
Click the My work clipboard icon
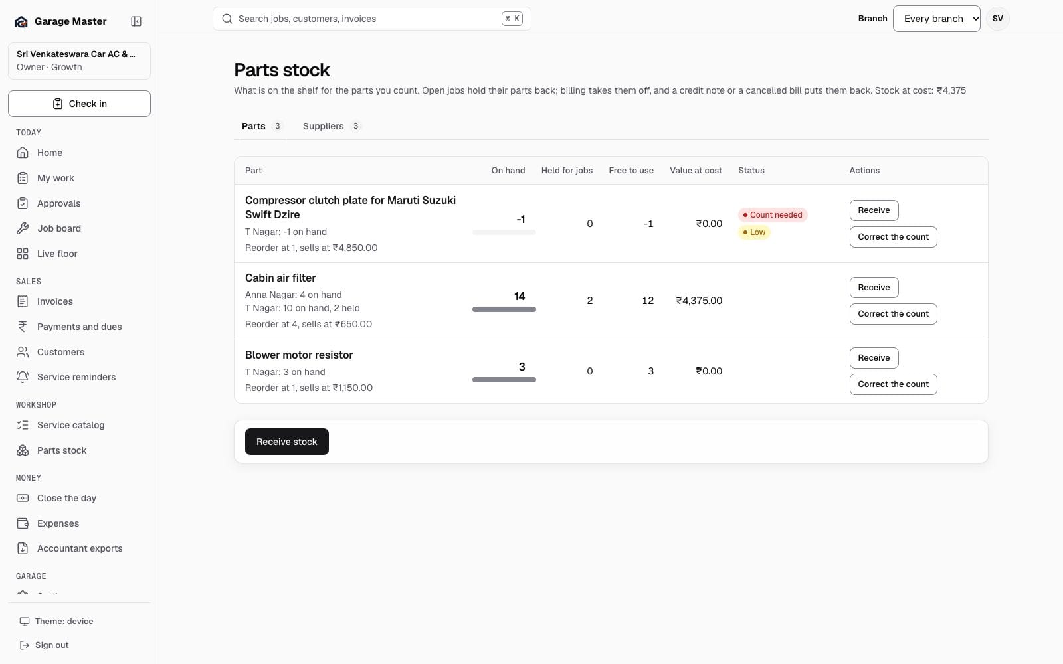click(23, 178)
